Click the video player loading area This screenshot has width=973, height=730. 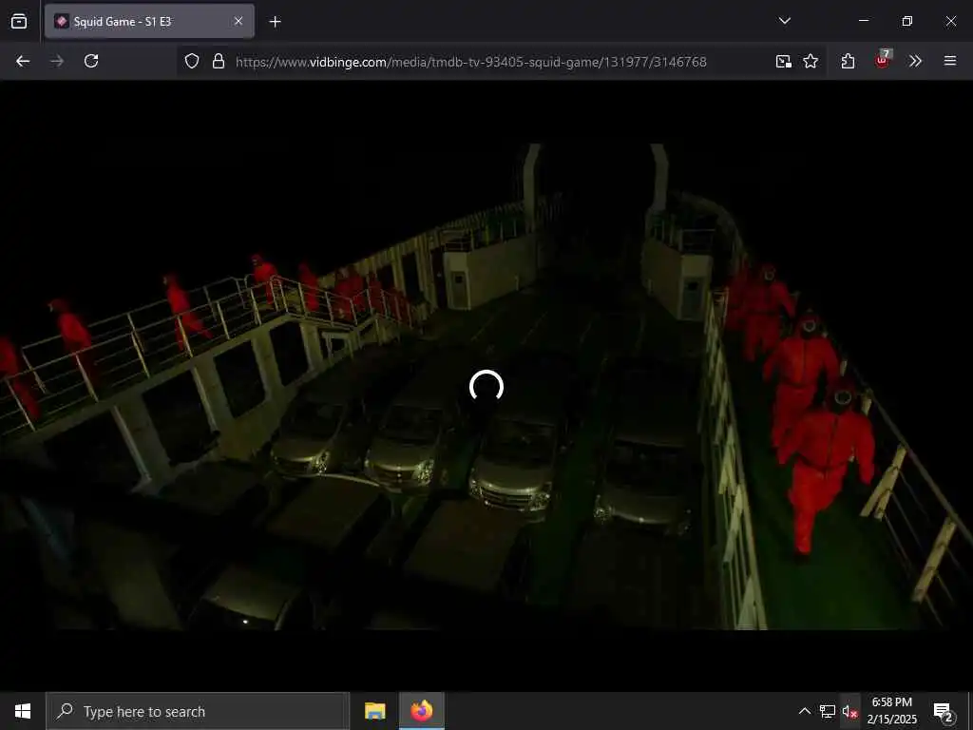click(486, 387)
